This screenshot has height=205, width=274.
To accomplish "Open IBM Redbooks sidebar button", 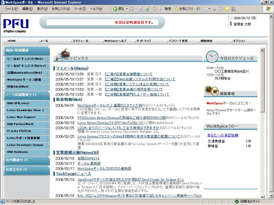I will coord(27,152).
